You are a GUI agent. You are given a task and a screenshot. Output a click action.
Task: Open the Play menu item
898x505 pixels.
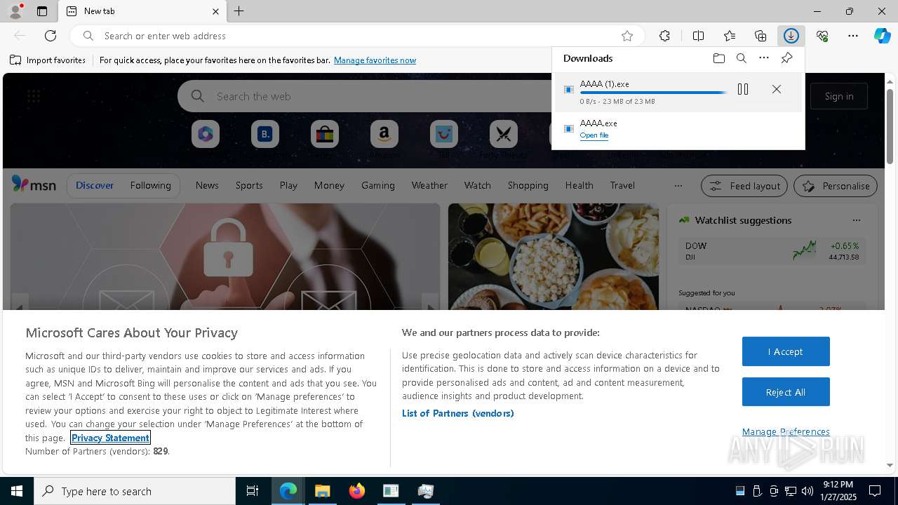[x=288, y=185]
